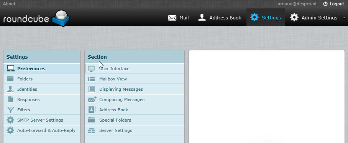The width and height of the screenshot is (348, 143).
Task: Click the Special Folders folder icon
Action: 92,120
